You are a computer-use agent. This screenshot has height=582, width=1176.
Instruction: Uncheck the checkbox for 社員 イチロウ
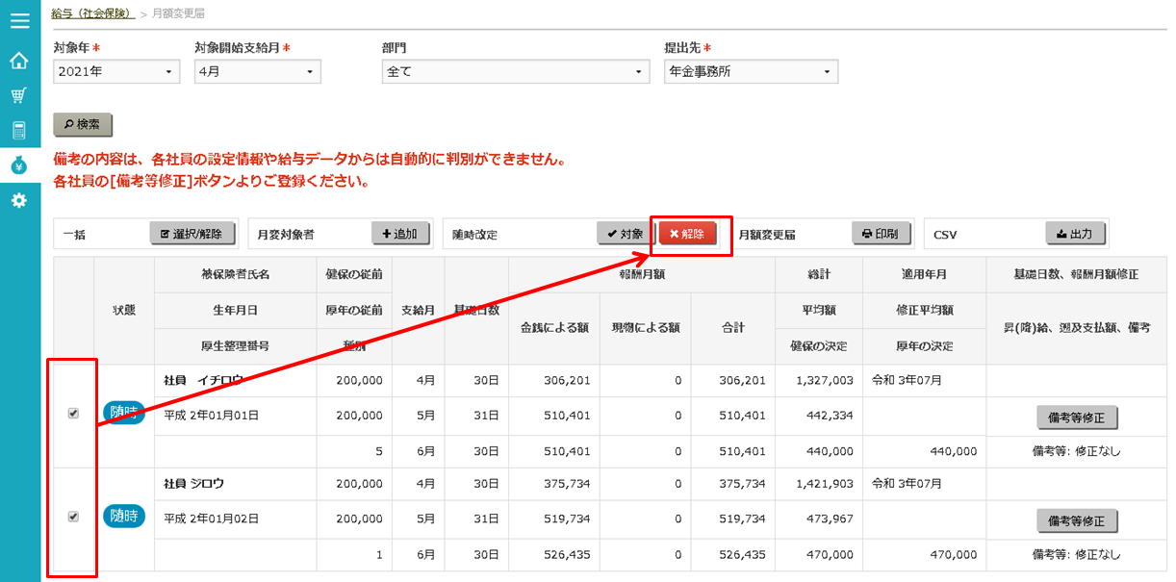[73, 414]
